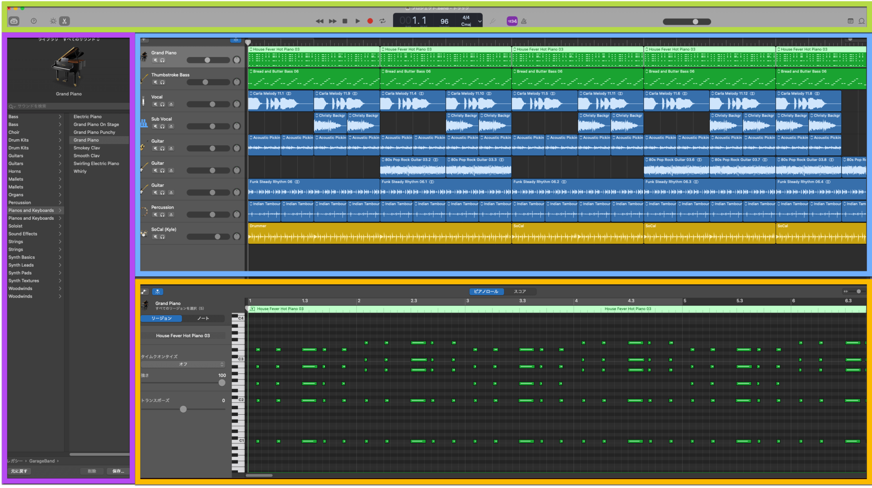Switch to the ノート tab in the editor
The width and height of the screenshot is (872, 488).
204,318
